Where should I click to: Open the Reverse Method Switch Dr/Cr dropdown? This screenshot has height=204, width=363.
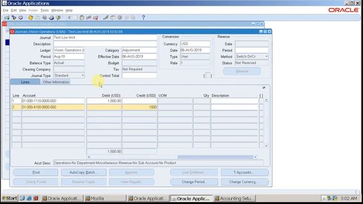pos(267,57)
